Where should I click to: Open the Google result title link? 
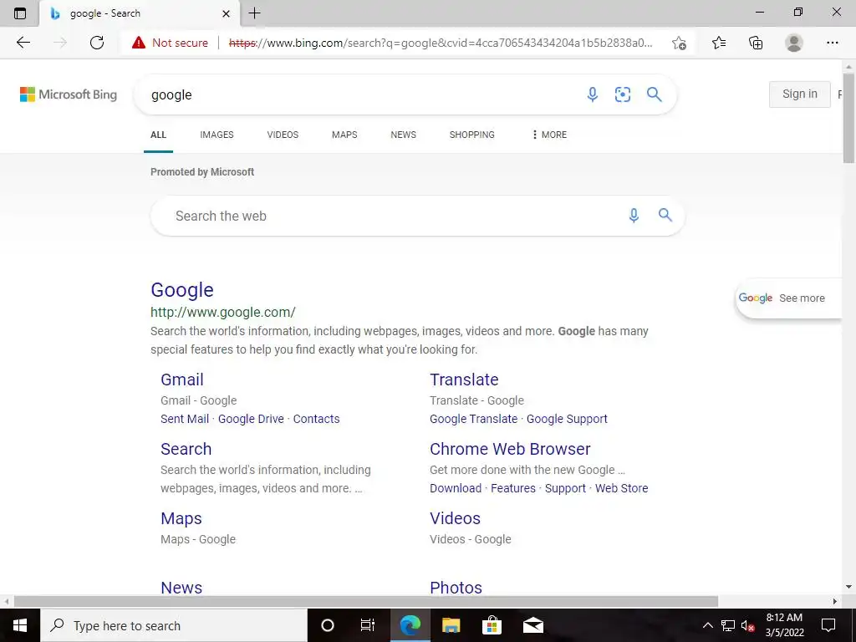(x=181, y=290)
